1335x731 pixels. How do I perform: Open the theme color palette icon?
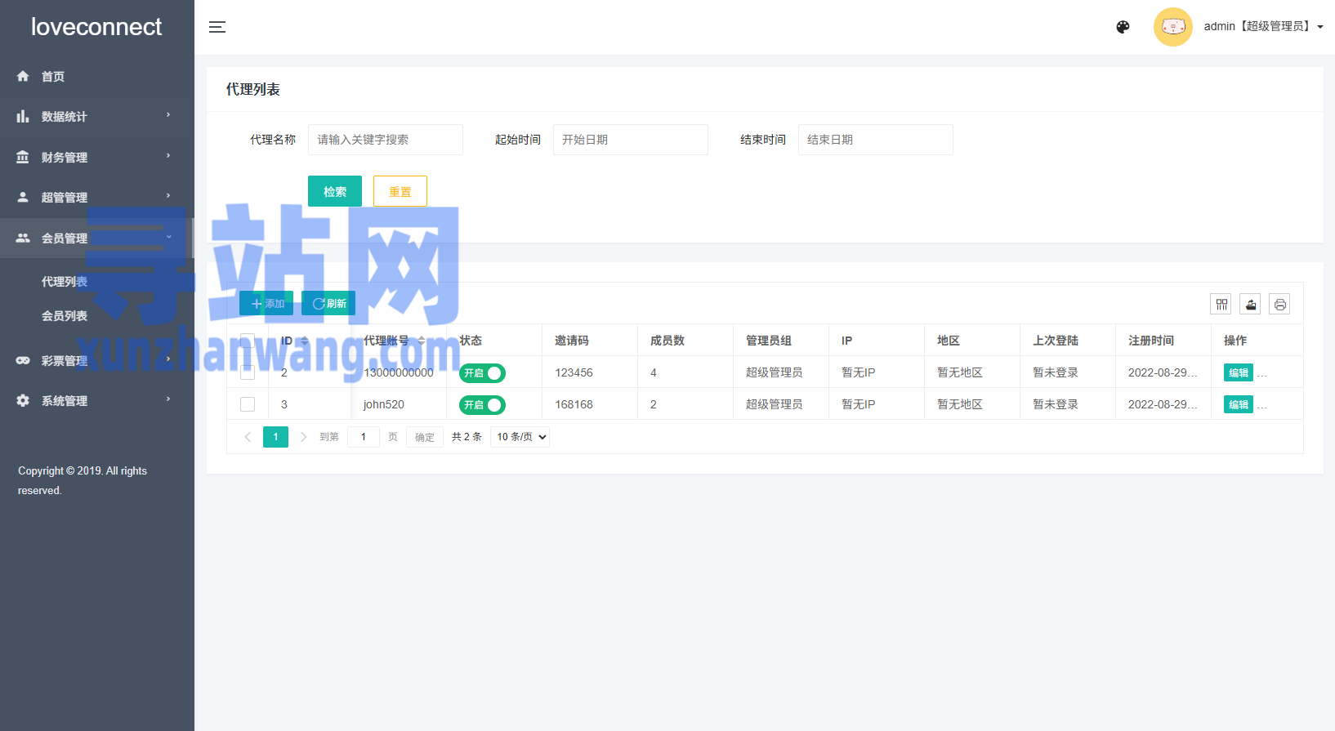(1123, 27)
